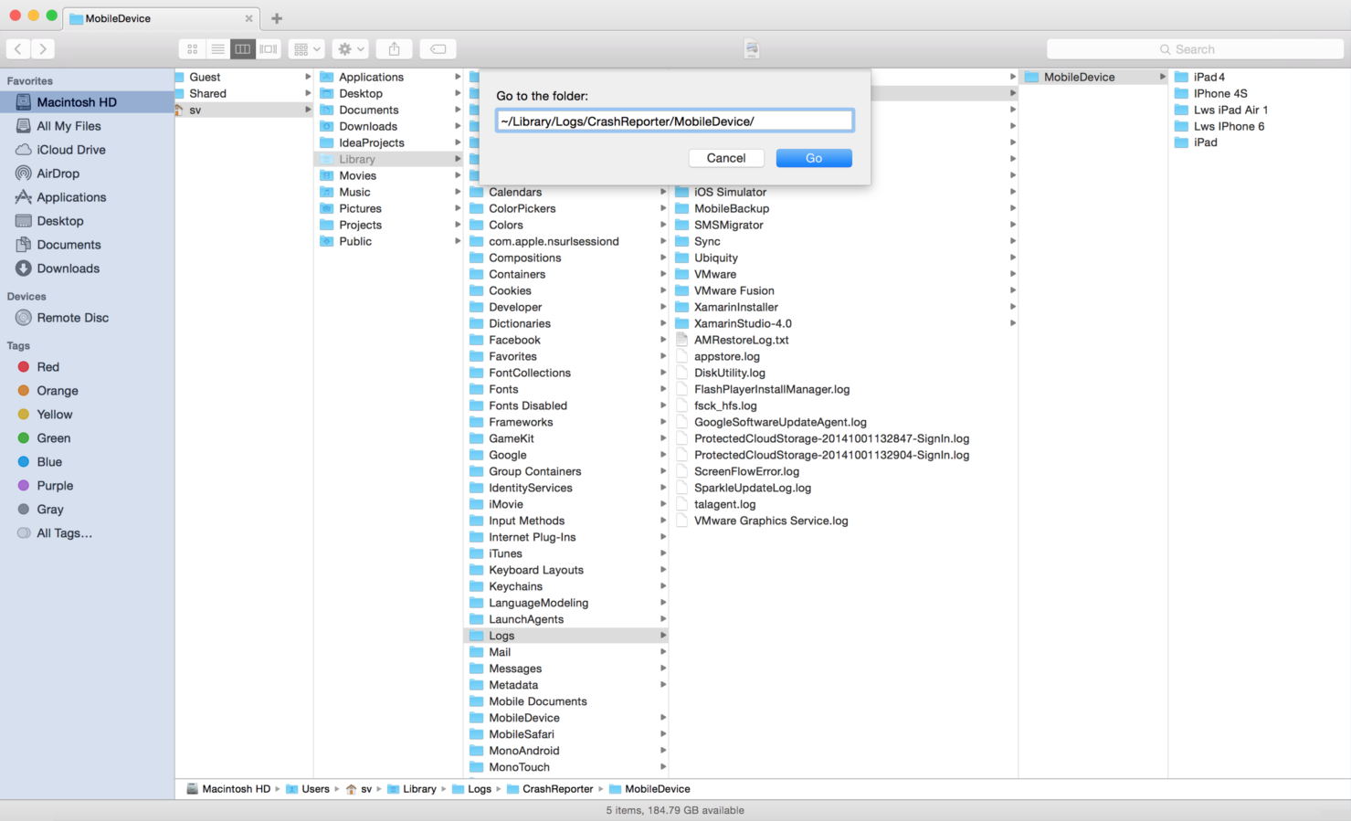Expand the Logs folder arrow
Screen dimensions: 1351x821
663,636
